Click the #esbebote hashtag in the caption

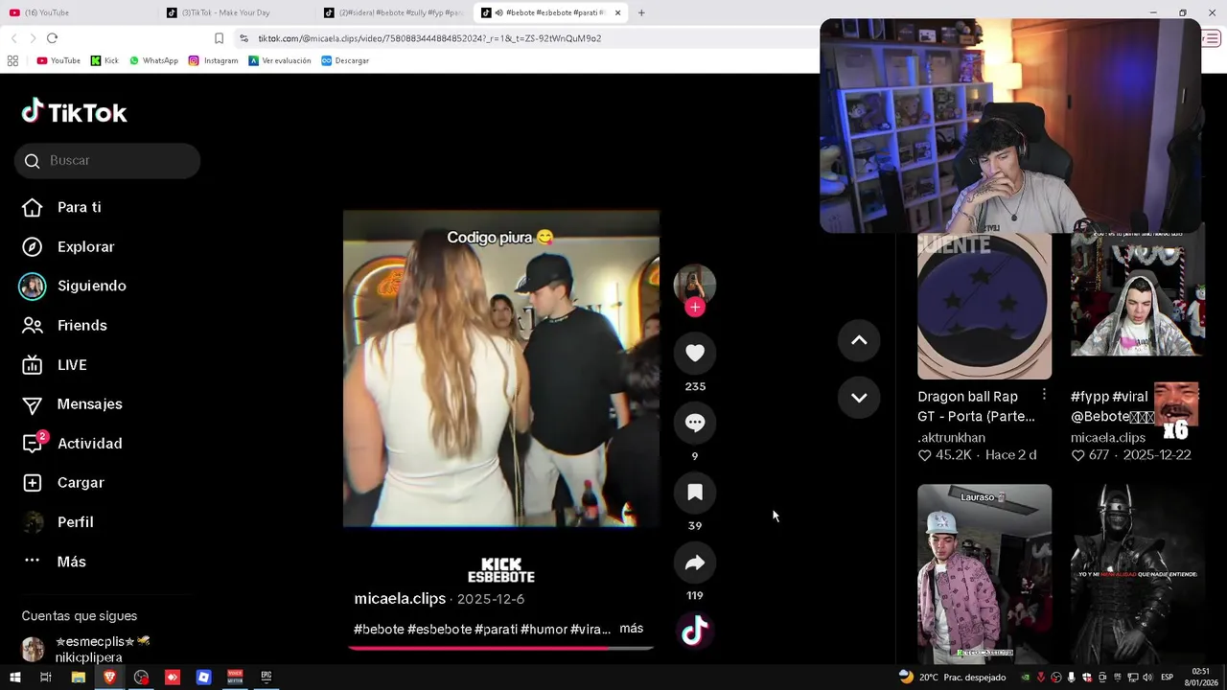click(x=439, y=630)
